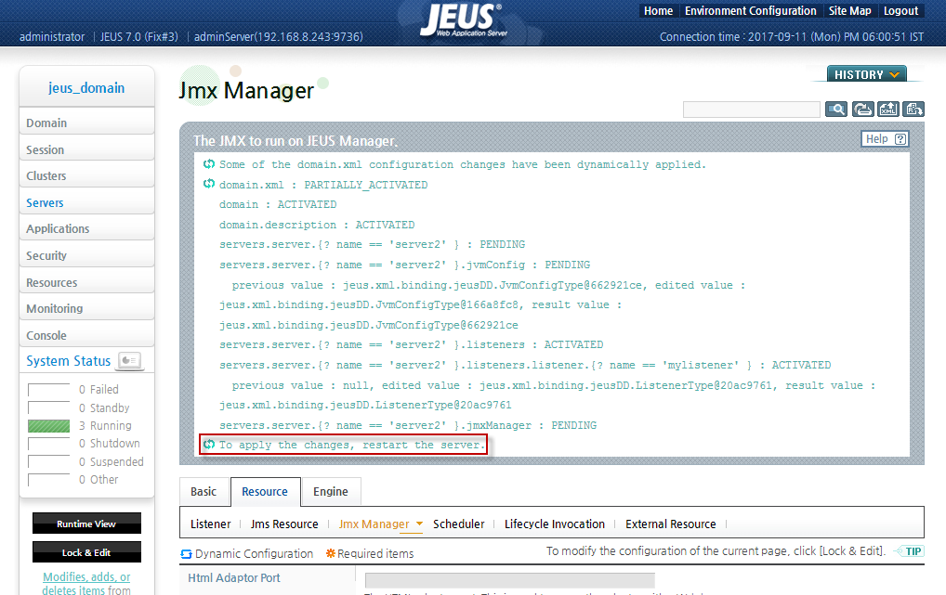Image resolution: width=946 pixels, height=595 pixels.
Task: Open the External Resource sub-tab
Action: click(x=670, y=524)
